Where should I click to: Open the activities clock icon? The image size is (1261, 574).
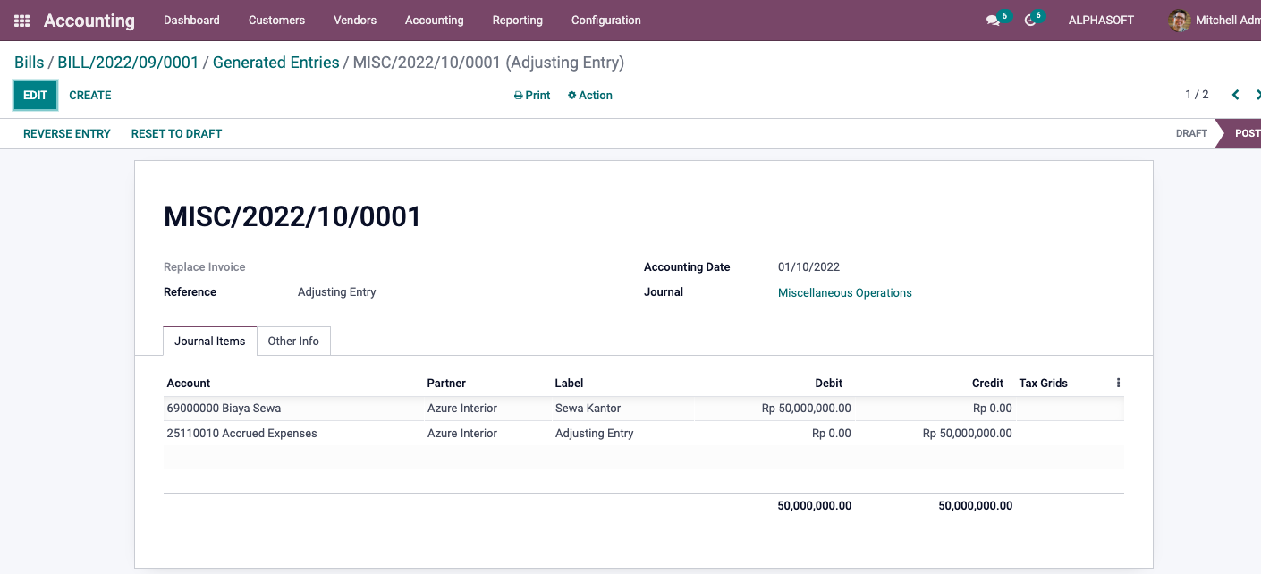tap(1030, 21)
